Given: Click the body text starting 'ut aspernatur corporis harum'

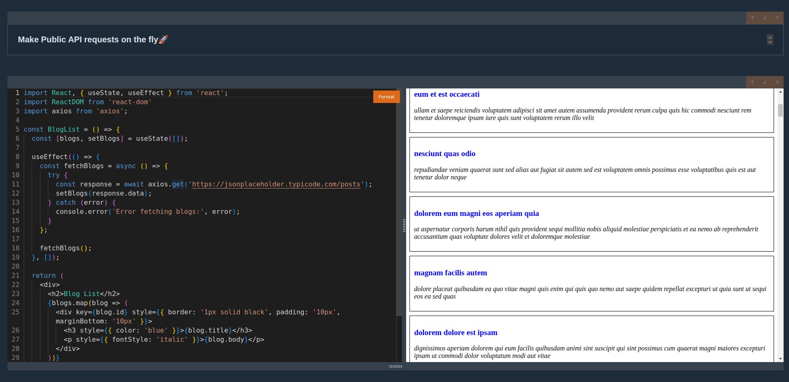Looking at the screenshot, I should [x=586, y=233].
